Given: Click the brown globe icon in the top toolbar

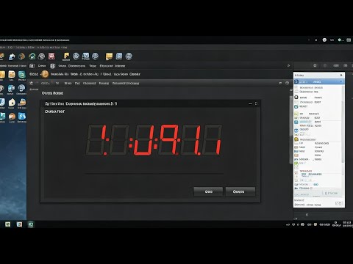Looking at the screenshot, I should [x=22, y=56].
